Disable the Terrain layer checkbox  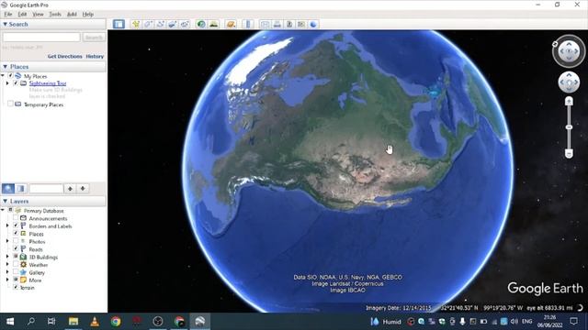point(16,287)
